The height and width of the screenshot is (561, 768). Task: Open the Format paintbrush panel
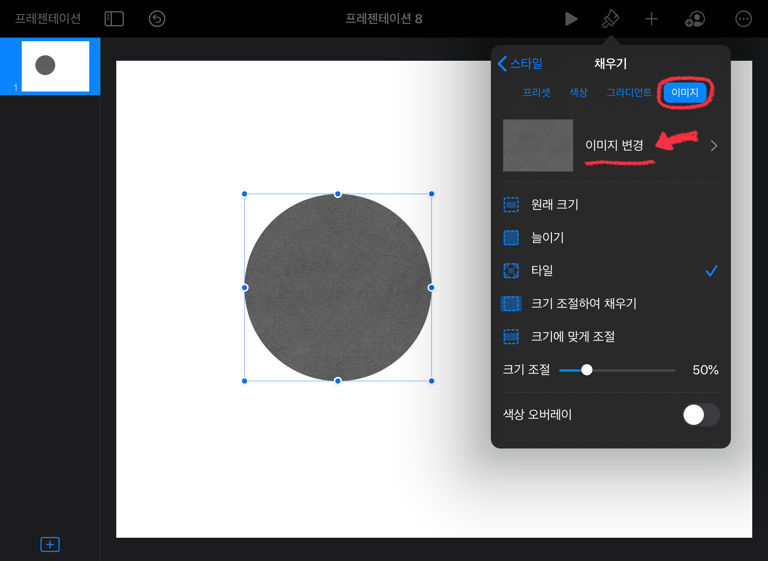tap(610, 19)
